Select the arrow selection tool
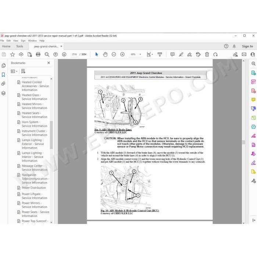Image resolution: width=257 pixels, height=257 pixels. 97,54
